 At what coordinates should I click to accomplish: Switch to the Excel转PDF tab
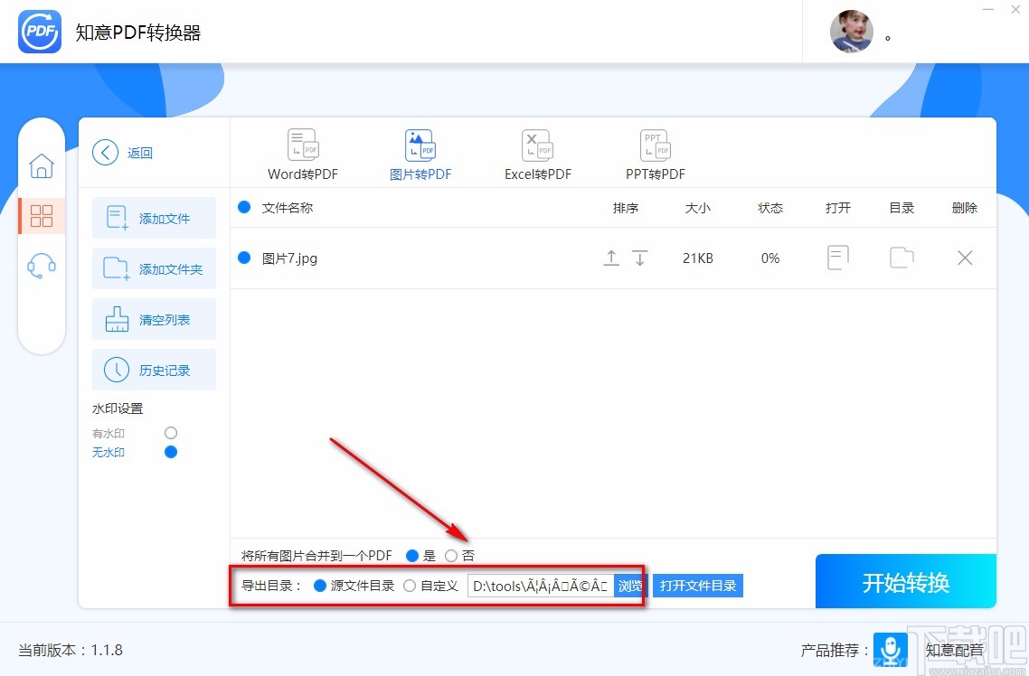click(537, 152)
